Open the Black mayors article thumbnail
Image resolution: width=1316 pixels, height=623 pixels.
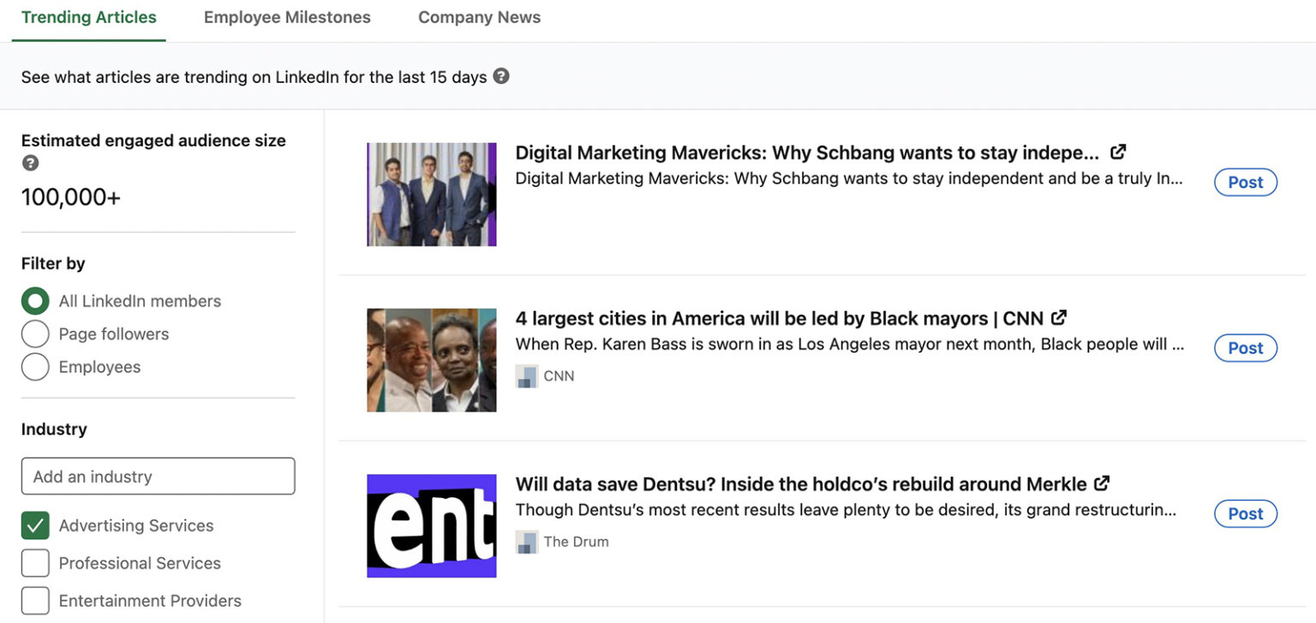point(432,360)
